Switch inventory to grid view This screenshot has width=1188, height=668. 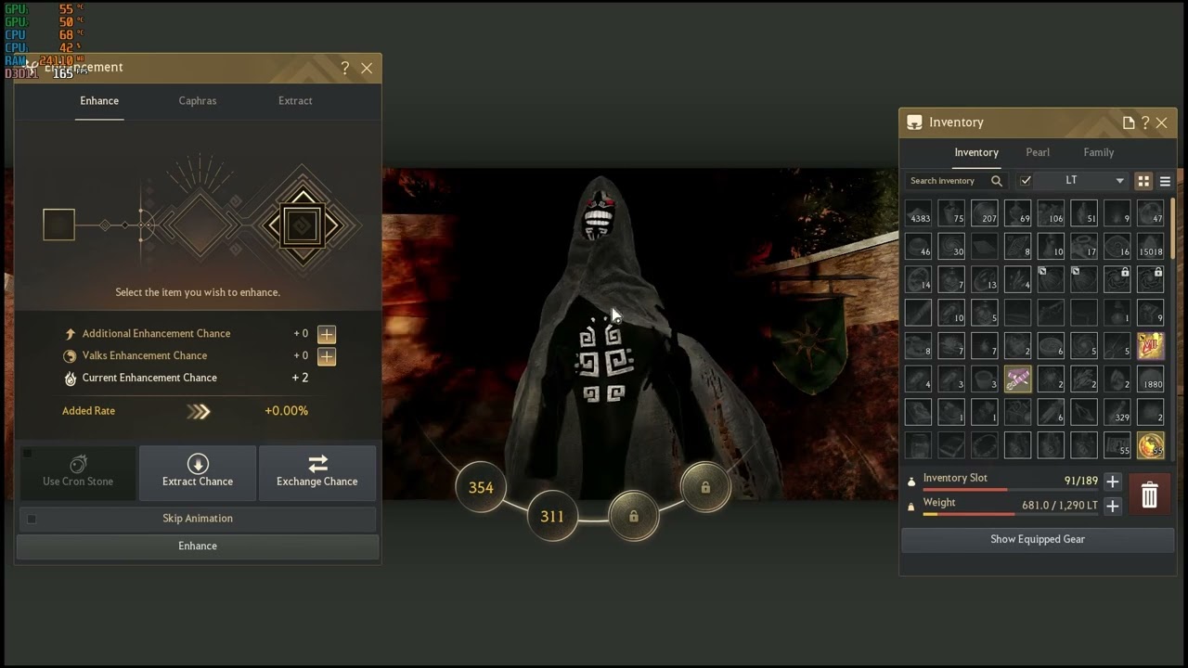(x=1143, y=181)
